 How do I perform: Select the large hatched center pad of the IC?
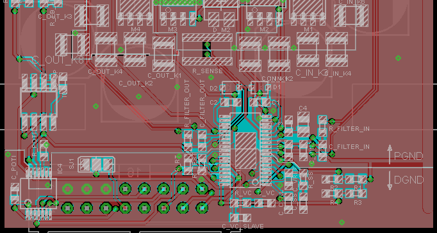coord(245,151)
